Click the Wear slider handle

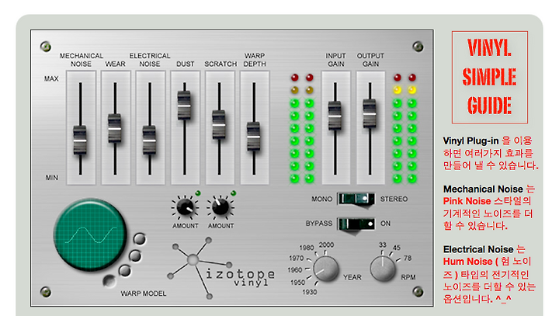tap(114, 128)
